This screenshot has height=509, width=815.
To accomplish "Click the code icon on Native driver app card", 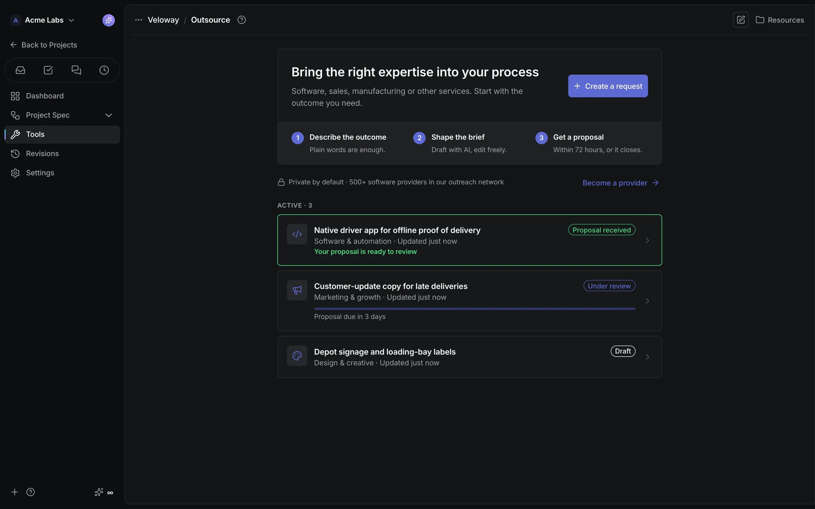I will tap(297, 234).
